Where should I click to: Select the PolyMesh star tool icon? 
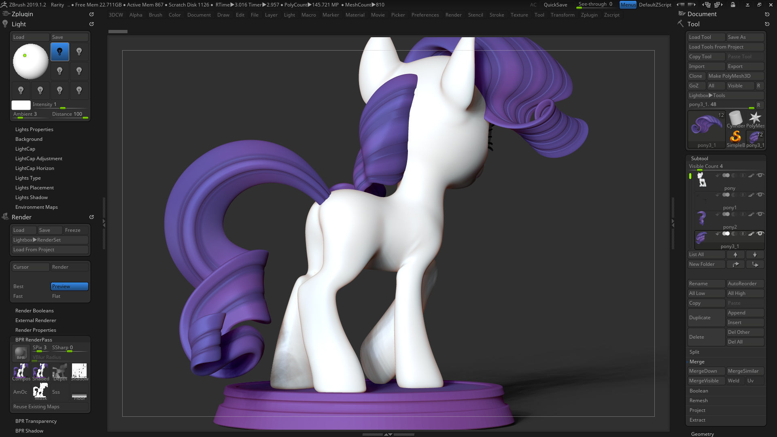(x=755, y=119)
